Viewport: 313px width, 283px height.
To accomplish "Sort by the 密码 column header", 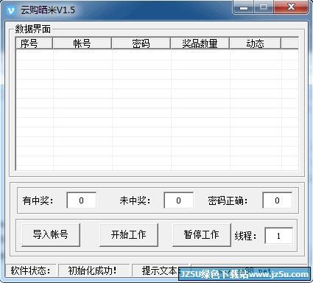I will (141, 43).
